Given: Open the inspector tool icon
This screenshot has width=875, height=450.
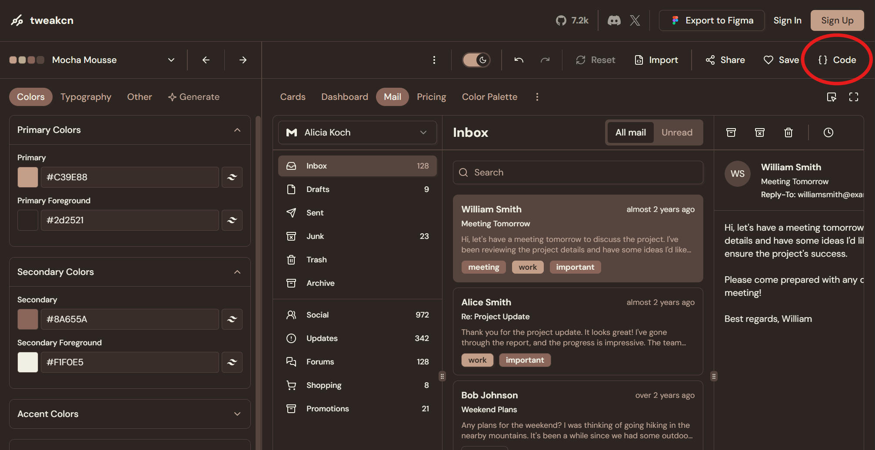Looking at the screenshot, I should point(831,97).
